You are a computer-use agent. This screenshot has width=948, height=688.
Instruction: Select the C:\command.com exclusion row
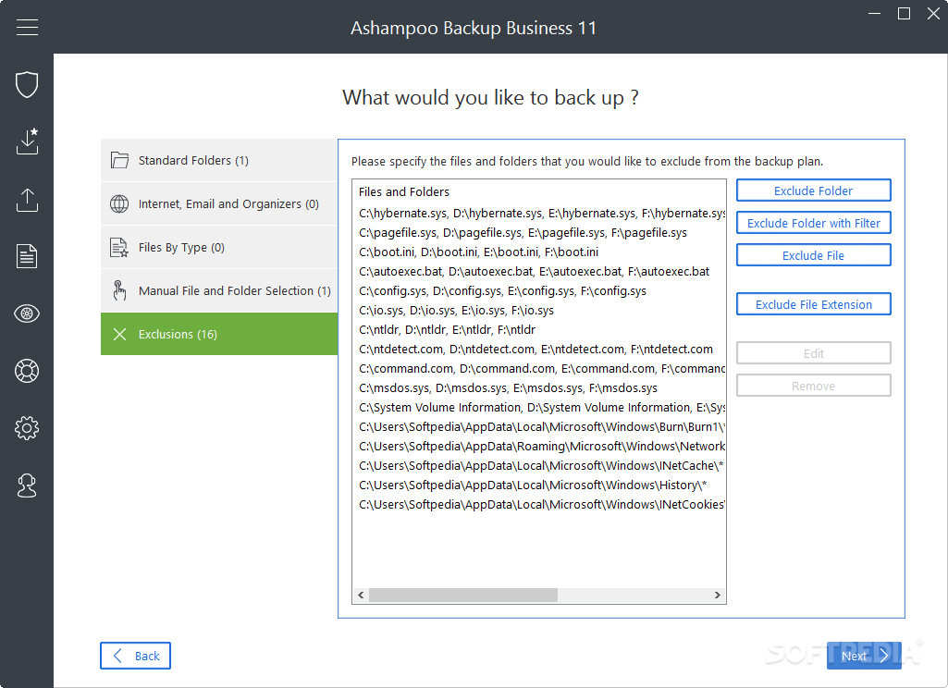[x=538, y=368]
